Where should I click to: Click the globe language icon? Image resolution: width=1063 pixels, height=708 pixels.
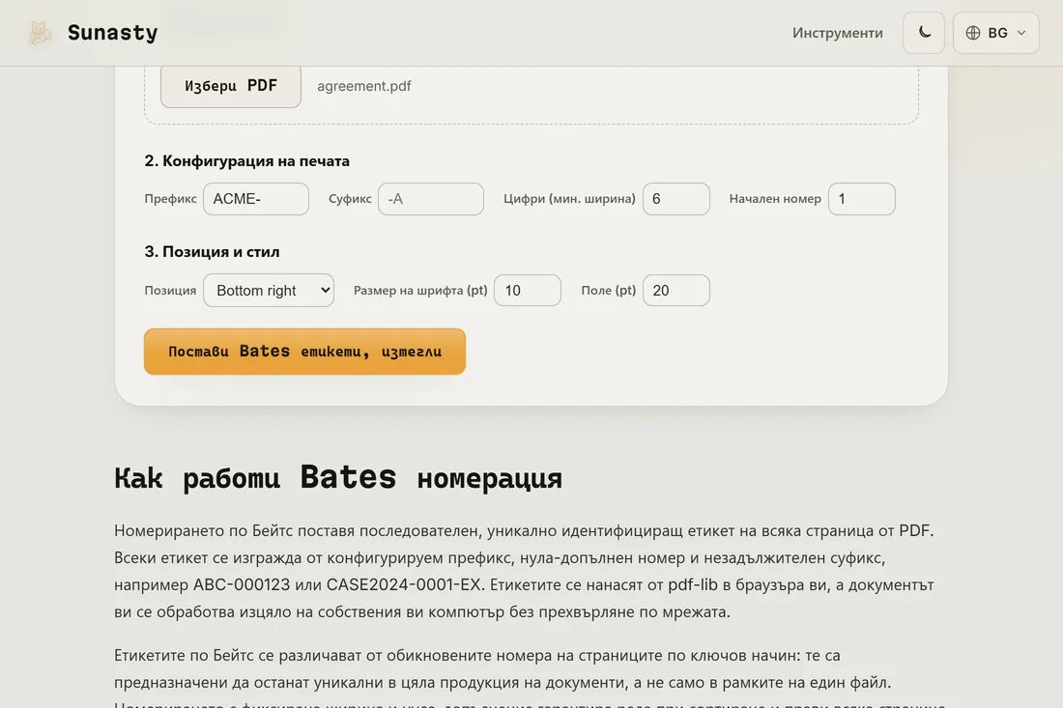pyautogui.click(x=973, y=33)
